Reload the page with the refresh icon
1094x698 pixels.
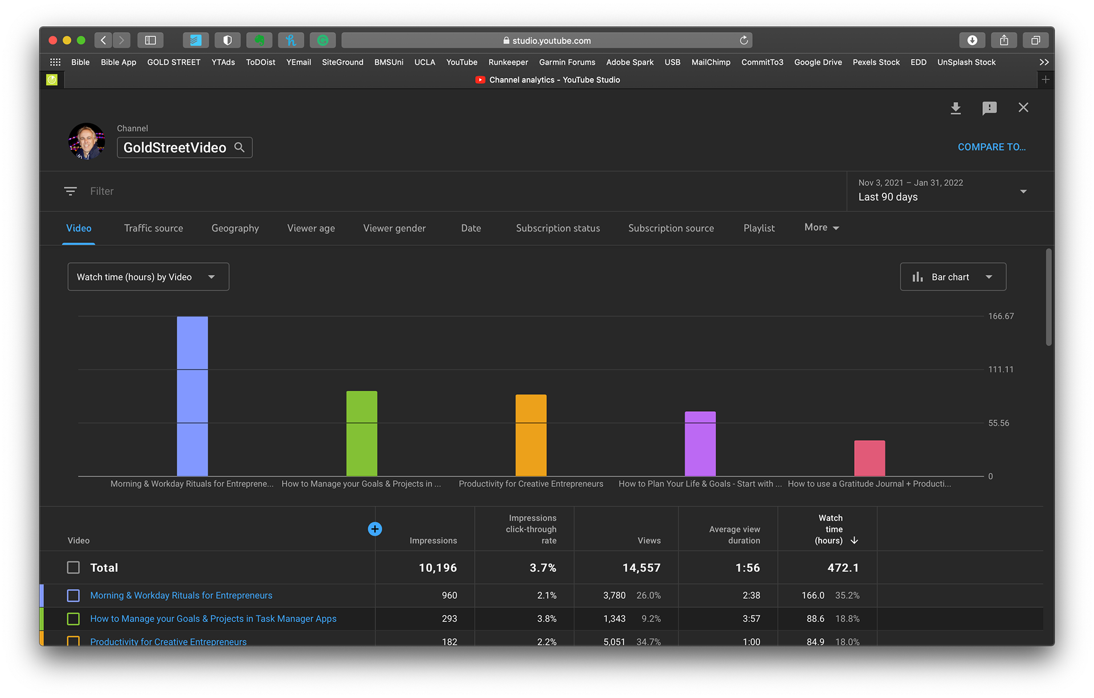point(744,40)
